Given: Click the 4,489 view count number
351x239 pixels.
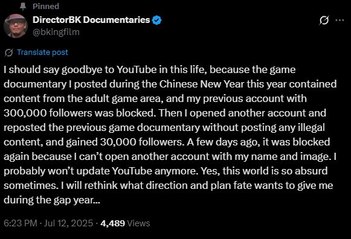Looking at the screenshot, I should coord(112,223).
